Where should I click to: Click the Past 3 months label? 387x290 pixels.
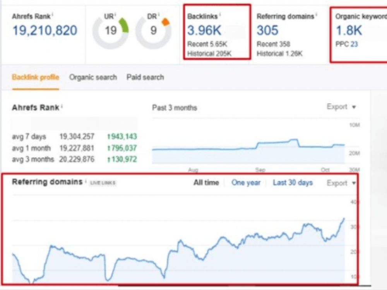tap(175, 108)
